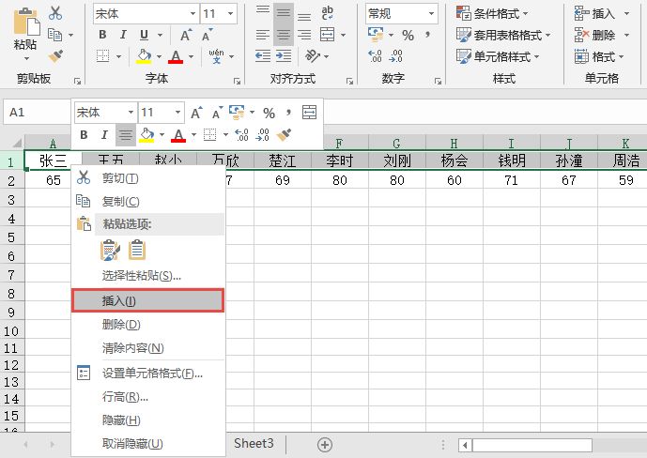Expand the number format dropdown showing 常规
647x458 pixels.
click(x=401, y=13)
